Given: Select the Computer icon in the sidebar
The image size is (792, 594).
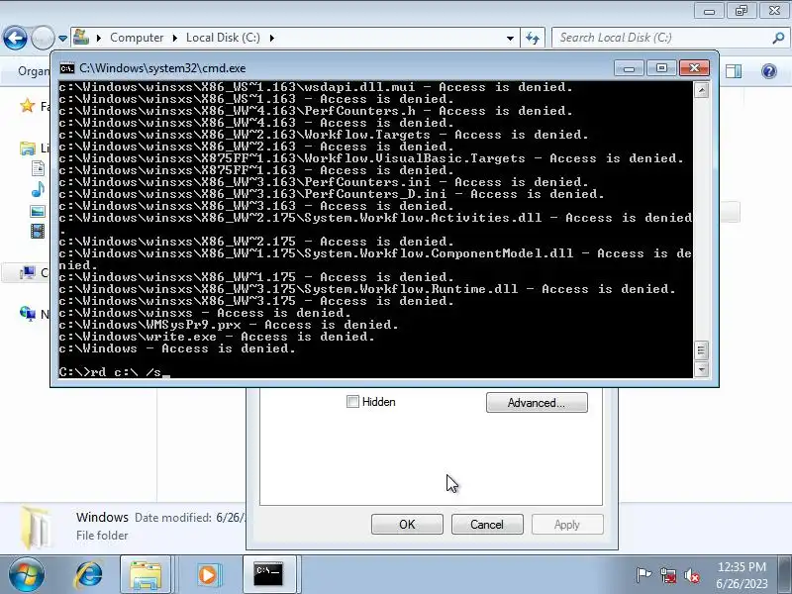Looking at the screenshot, I should pyautogui.click(x=28, y=273).
